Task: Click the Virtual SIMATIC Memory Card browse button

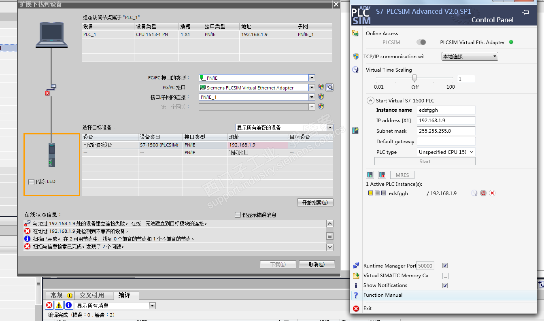Action: (445, 276)
